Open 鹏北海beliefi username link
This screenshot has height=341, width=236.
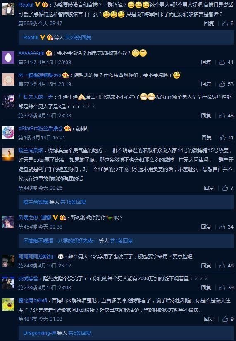[x=33, y=300]
